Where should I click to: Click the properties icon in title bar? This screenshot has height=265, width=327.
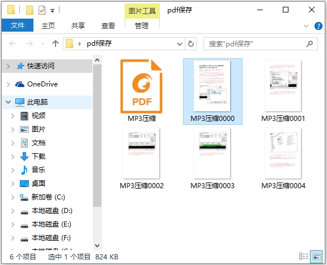pyautogui.click(x=42, y=10)
